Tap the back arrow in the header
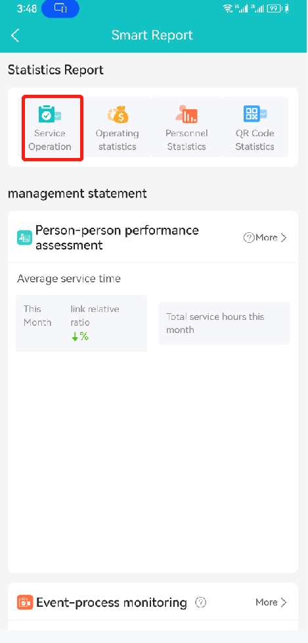 click(15, 36)
